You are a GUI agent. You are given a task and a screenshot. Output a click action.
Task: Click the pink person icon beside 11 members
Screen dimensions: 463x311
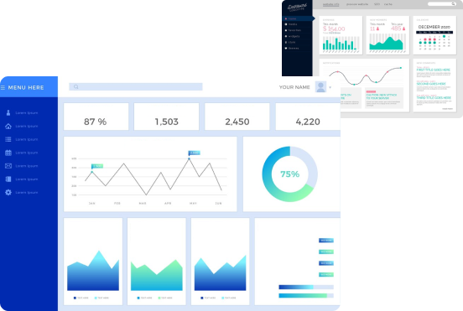[x=377, y=29]
